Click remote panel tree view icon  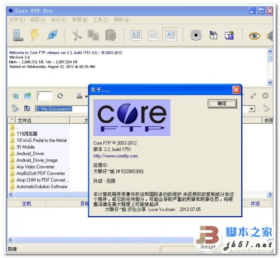coord(266,108)
